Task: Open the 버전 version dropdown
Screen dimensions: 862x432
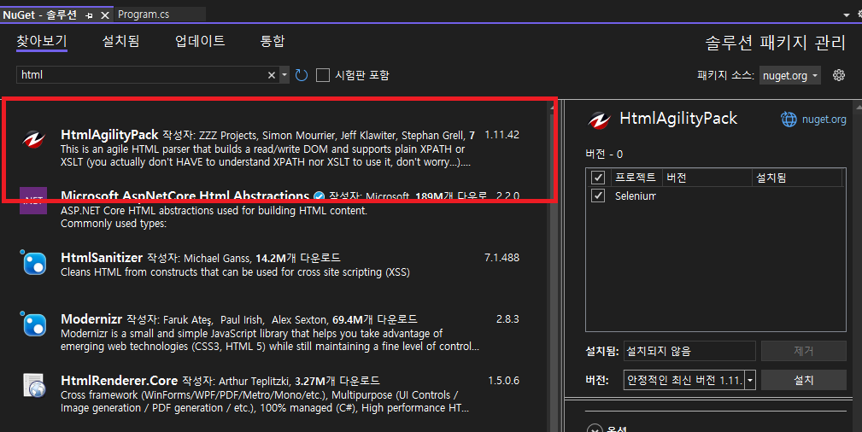Action: tap(750, 380)
